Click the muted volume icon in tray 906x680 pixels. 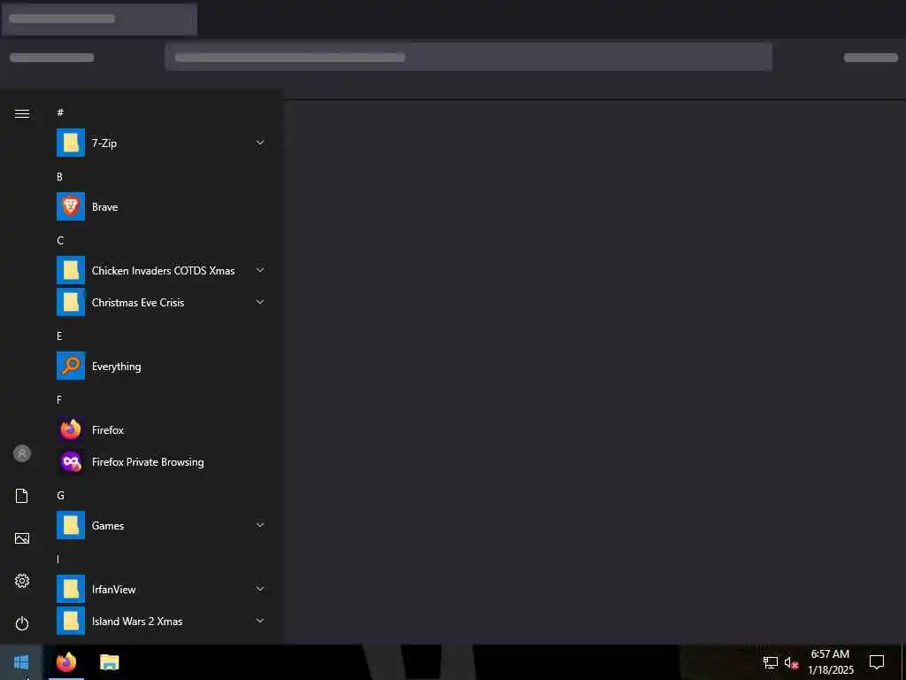(791, 662)
